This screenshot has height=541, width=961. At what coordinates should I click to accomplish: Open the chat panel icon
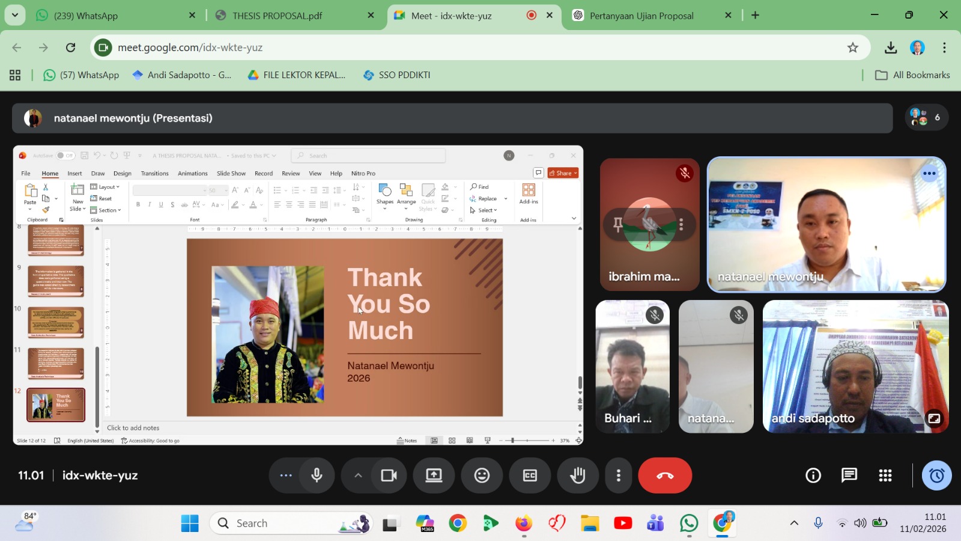point(849,475)
